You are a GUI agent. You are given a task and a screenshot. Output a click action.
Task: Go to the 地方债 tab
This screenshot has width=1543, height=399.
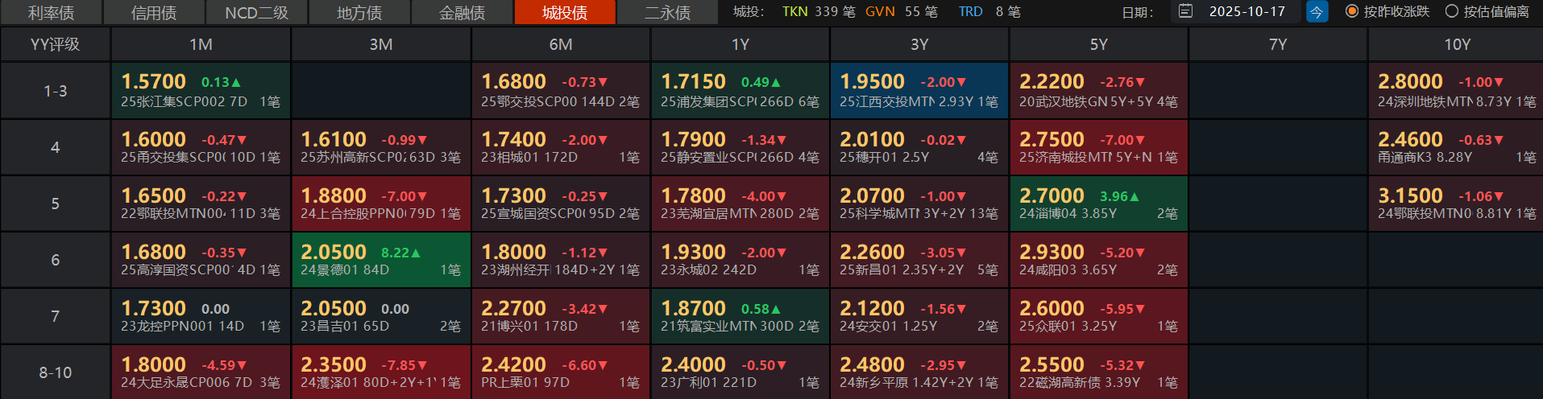(x=359, y=12)
